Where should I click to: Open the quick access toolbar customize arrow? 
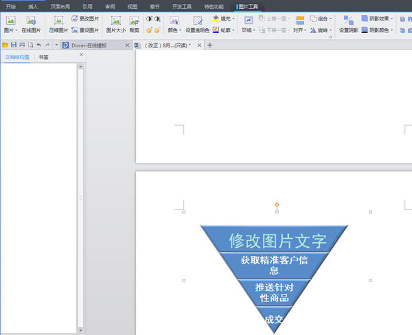point(56,45)
